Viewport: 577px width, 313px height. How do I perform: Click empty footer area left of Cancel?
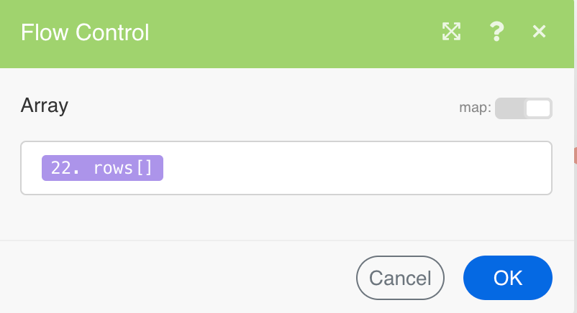tap(180, 277)
